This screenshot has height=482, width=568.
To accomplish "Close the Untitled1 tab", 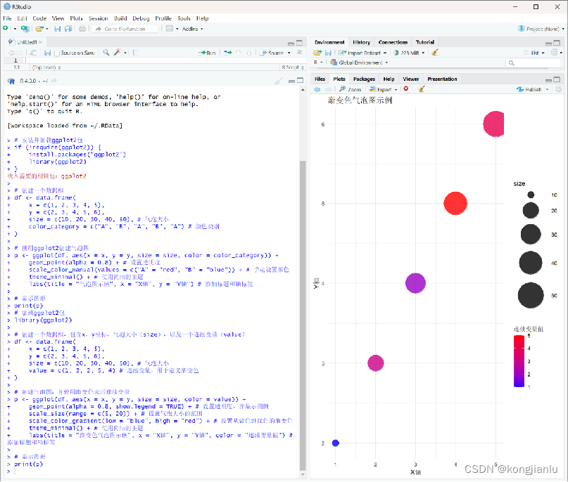I will click(41, 42).
